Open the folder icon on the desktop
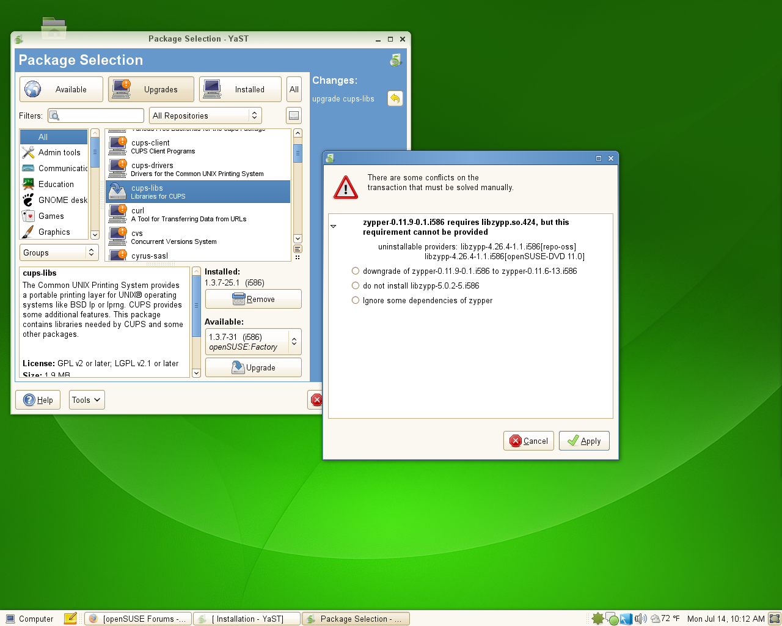The height and width of the screenshot is (626, 782). pyautogui.click(x=54, y=28)
